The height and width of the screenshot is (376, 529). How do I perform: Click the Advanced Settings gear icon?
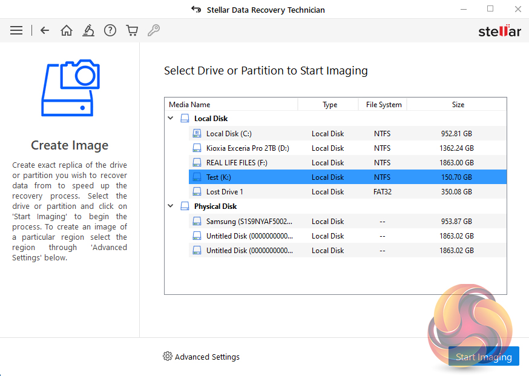coord(168,357)
